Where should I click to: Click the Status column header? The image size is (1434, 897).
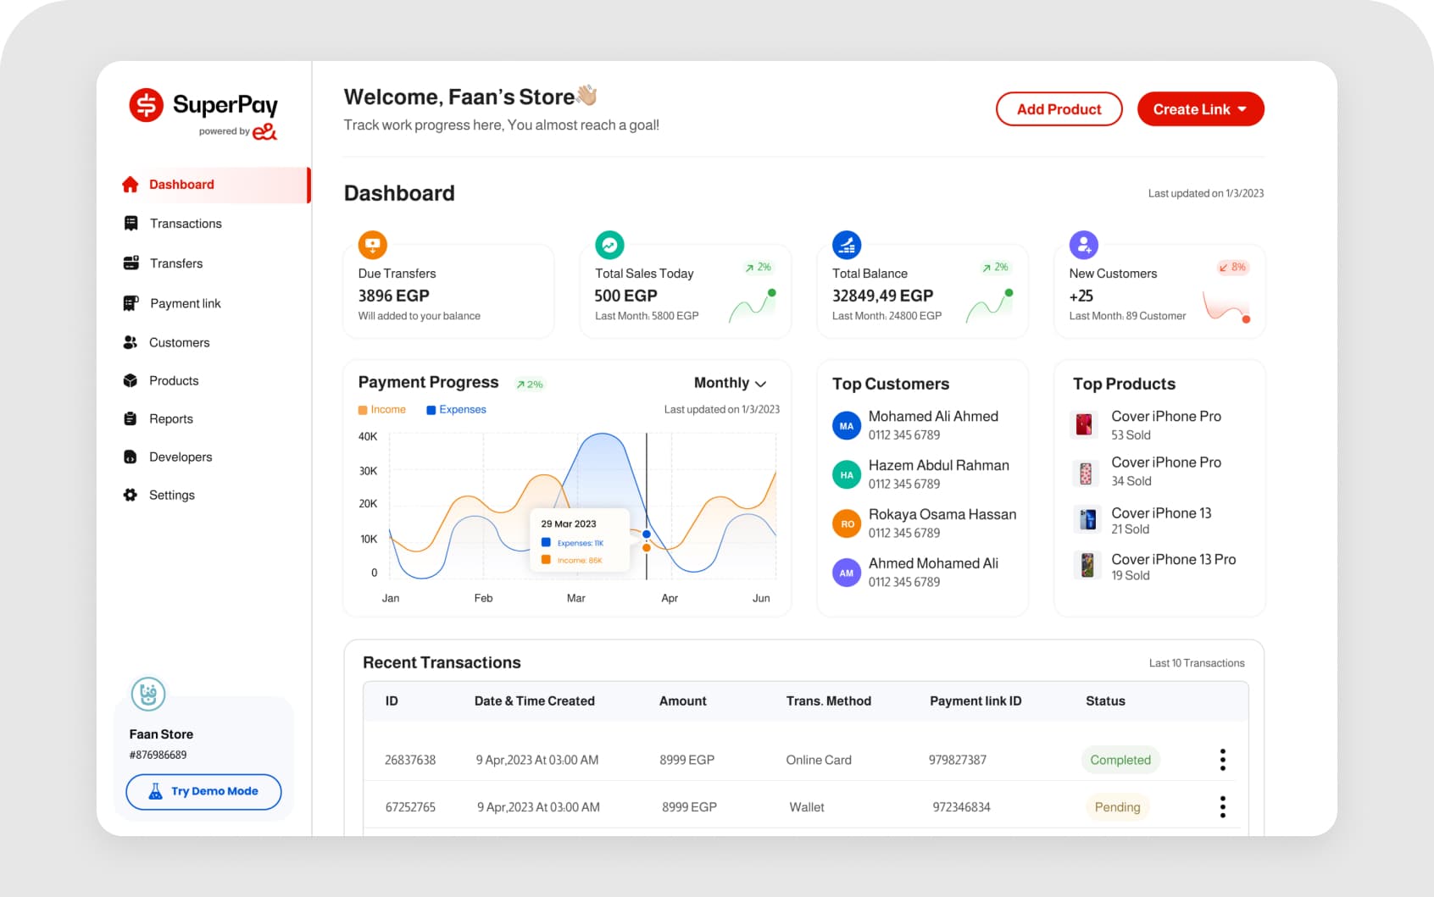point(1105,701)
